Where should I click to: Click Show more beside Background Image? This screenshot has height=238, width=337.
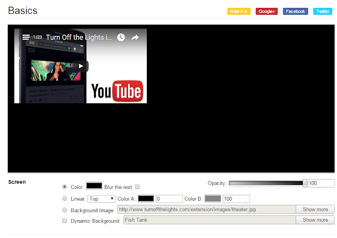tap(315, 210)
